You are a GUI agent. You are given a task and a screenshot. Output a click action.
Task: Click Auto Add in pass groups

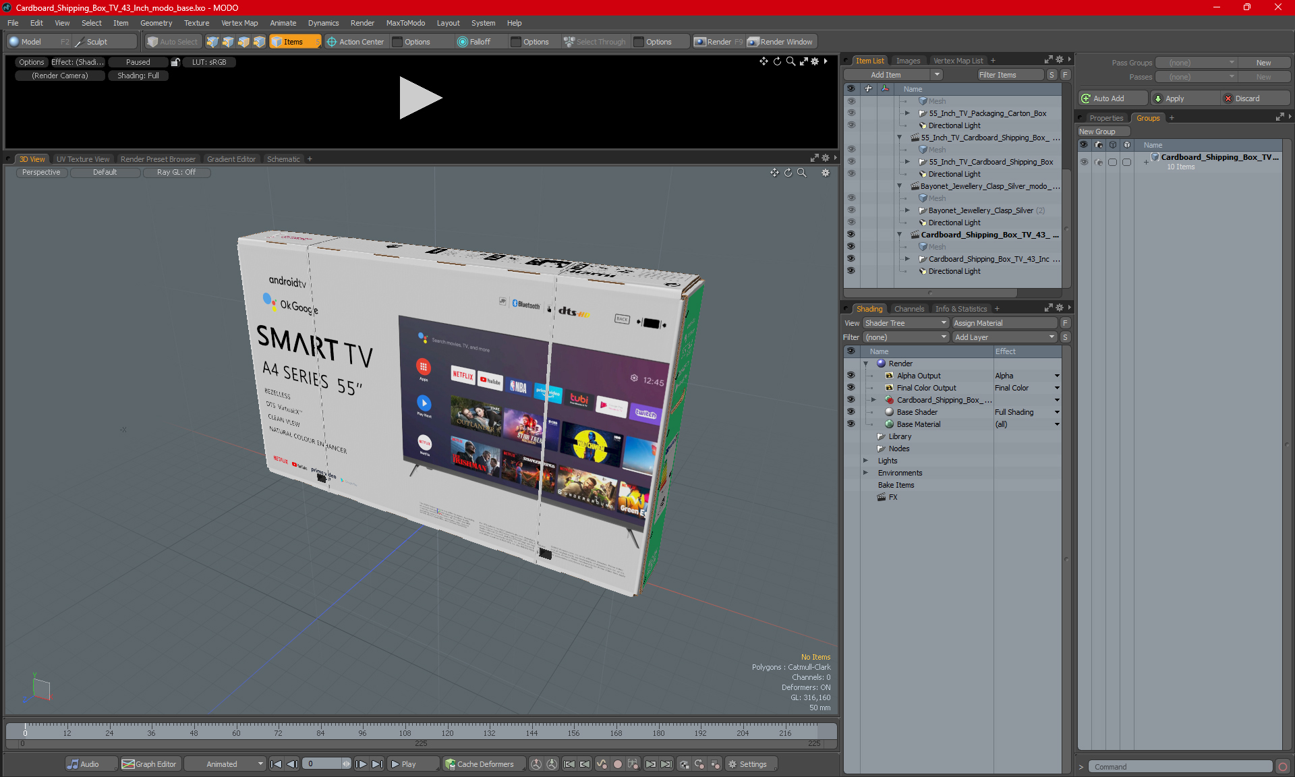[x=1112, y=98]
